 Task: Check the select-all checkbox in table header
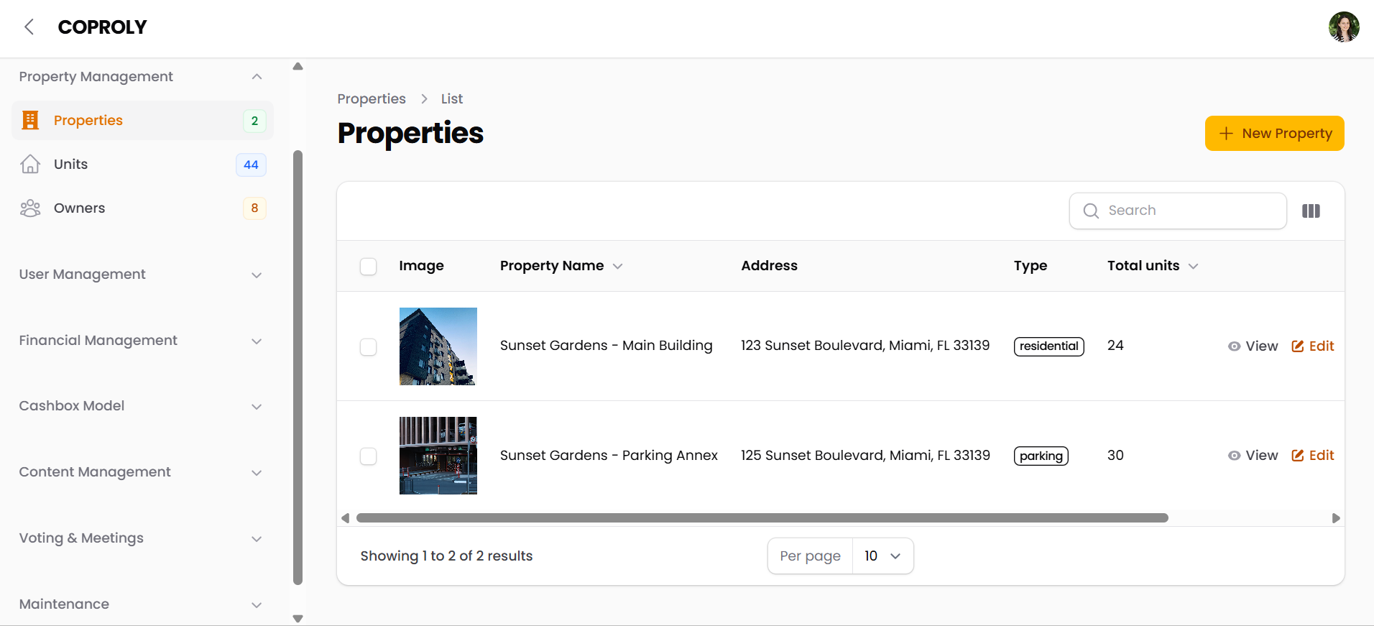click(368, 267)
